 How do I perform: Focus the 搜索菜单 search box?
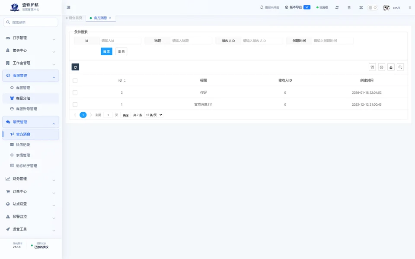tap(31, 22)
